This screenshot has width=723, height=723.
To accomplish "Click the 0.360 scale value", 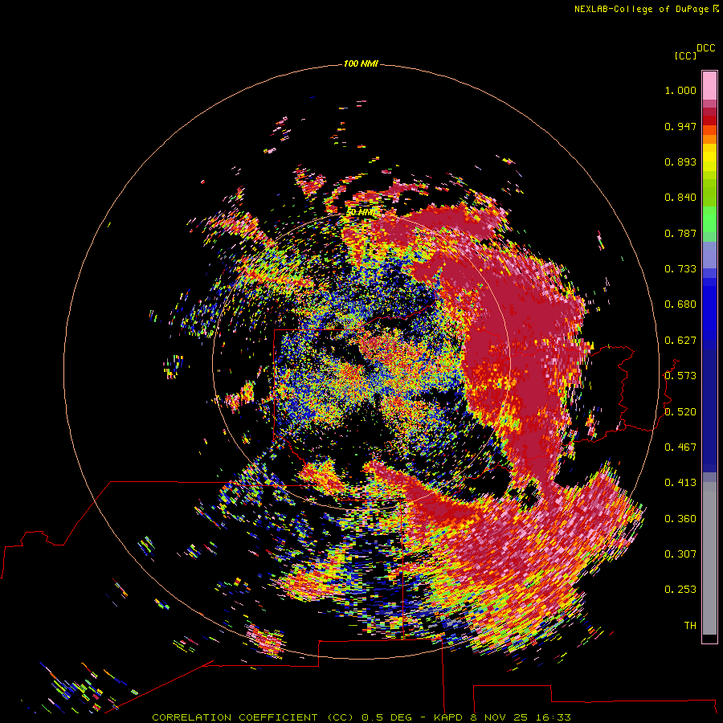I will point(680,519).
